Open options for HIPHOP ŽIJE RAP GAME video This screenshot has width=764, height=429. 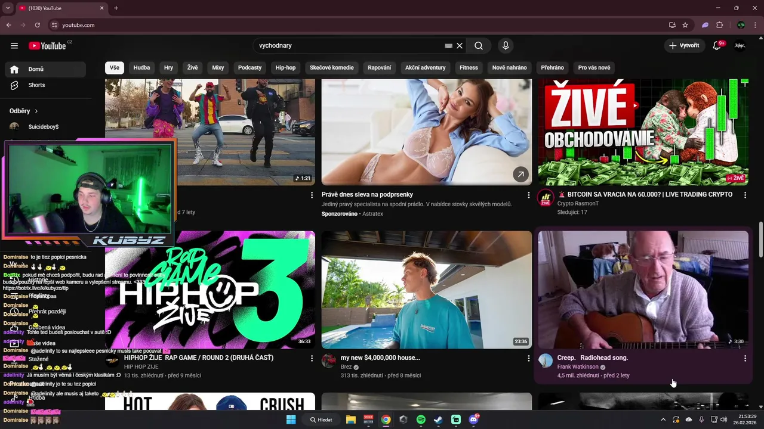click(312, 358)
